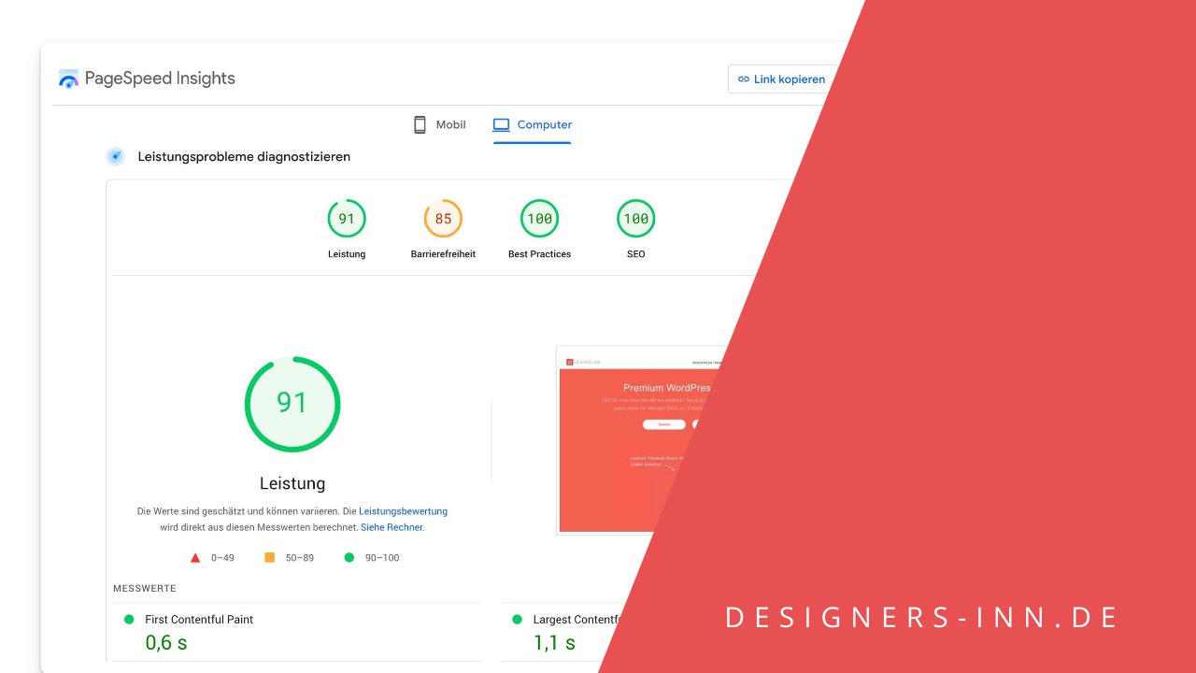
Task: Switch to the Computer tab
Action: click(x=532, y=124)
